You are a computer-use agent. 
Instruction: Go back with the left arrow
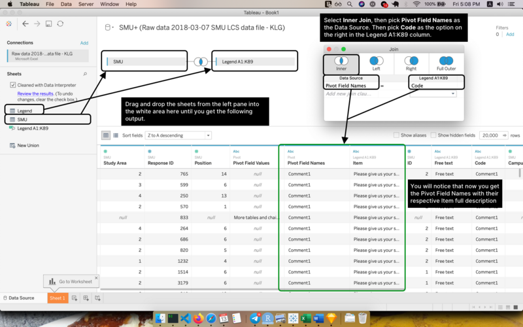[25, 24]
